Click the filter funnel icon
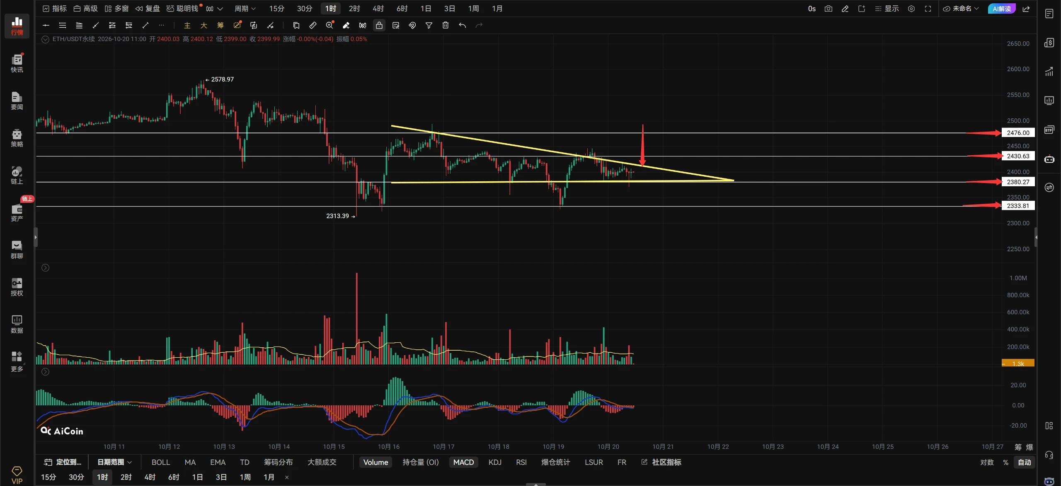 pos(429,25)
